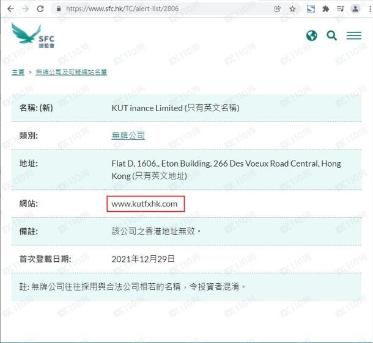The width and height of the screenshot is (373, 343).
Task: Click the 網站: label
Action: [29, 204]
